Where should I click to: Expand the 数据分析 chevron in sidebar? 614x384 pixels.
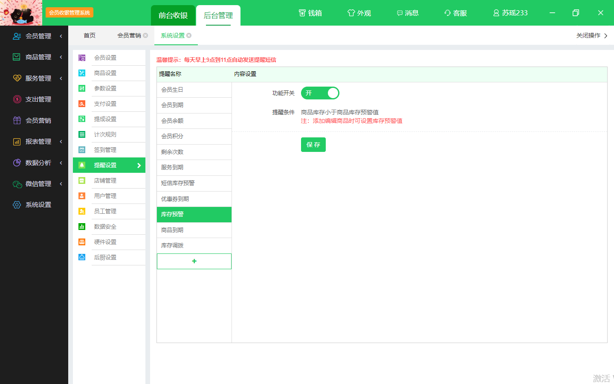pos(61,163)
